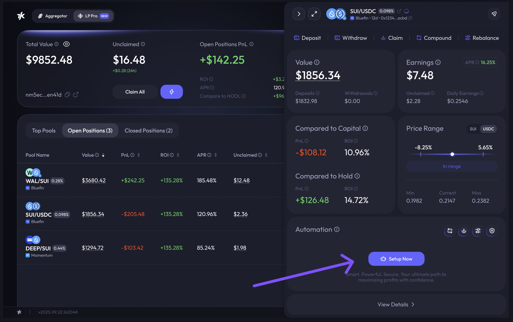Copy wallet address nm5ec...en41d

click(x=67, y=95)
